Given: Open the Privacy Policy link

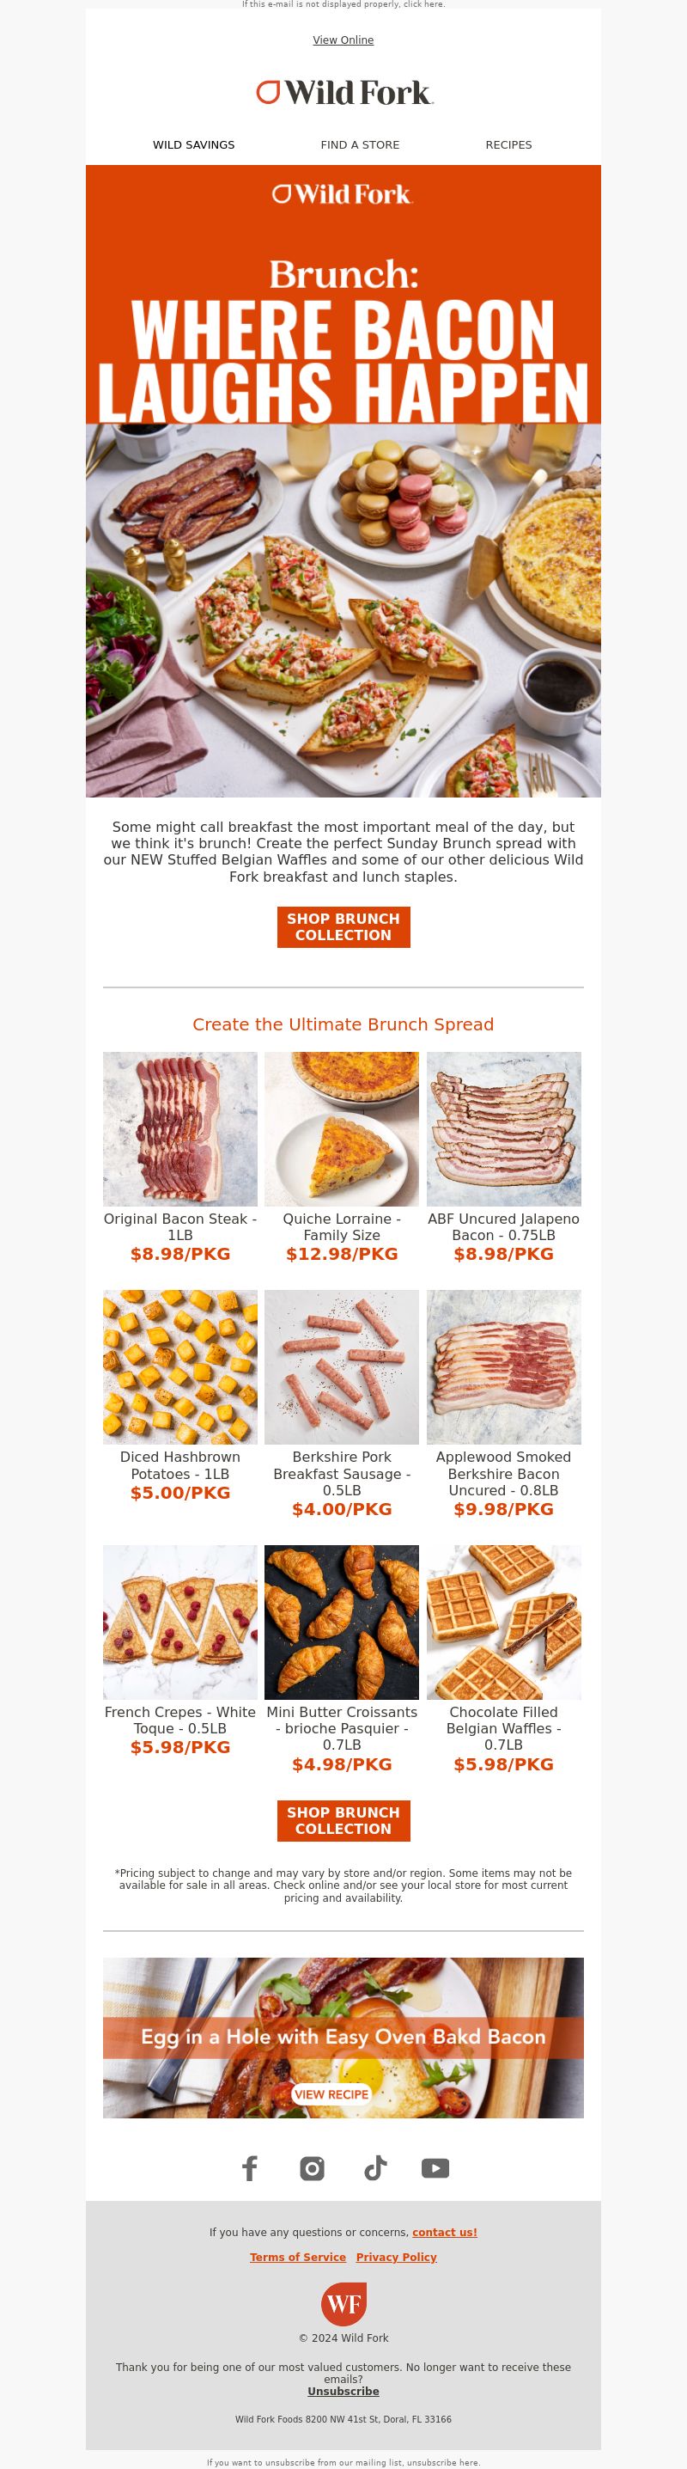Looking at the screenshot, I should (396, 2258).
